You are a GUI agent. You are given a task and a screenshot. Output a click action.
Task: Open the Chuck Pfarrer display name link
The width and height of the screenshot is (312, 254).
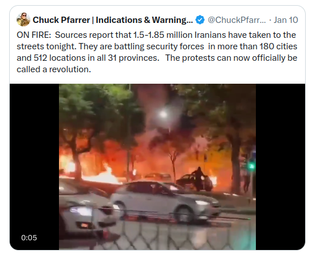coord(113,20)
